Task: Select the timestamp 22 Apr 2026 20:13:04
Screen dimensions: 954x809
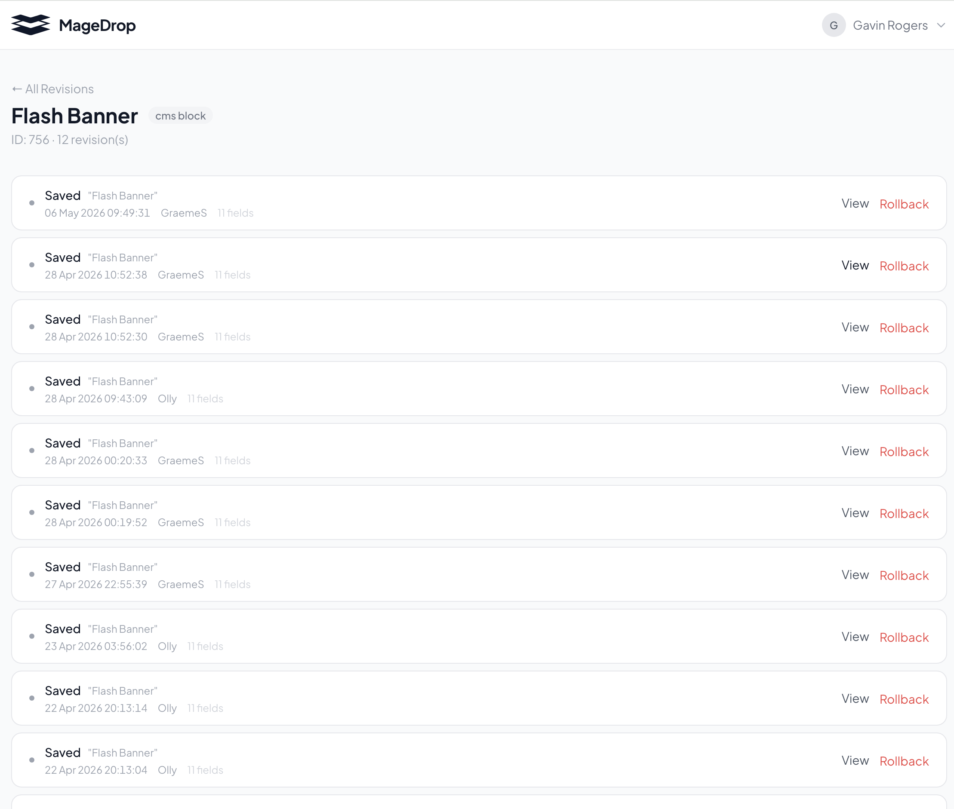Action: pos(96,770)
